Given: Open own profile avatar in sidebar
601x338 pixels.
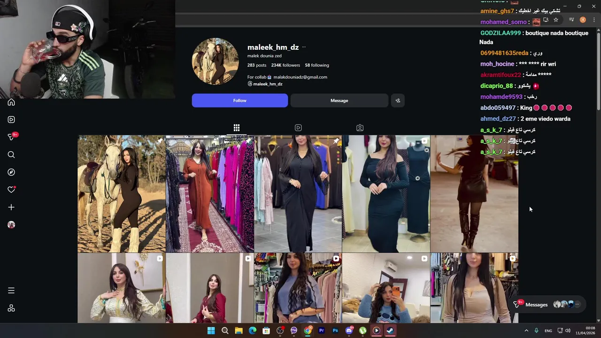Looking at the screenshot, I should pos(11,225).
